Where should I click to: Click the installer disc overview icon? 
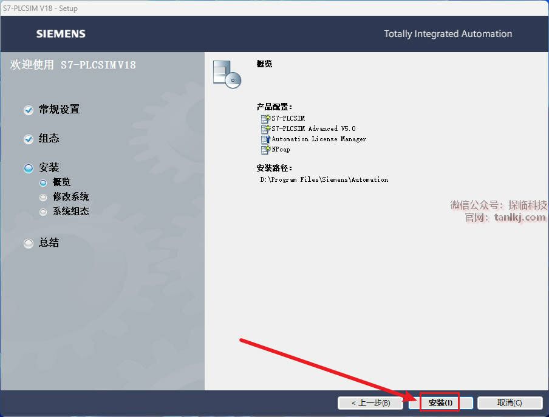pos(227,74)
